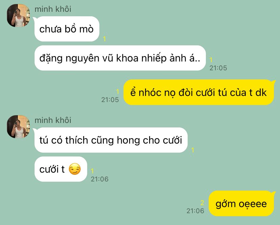Tap unread count beside "tú có thích" message
Screen dimensions: 280x225
pos(193,150)
